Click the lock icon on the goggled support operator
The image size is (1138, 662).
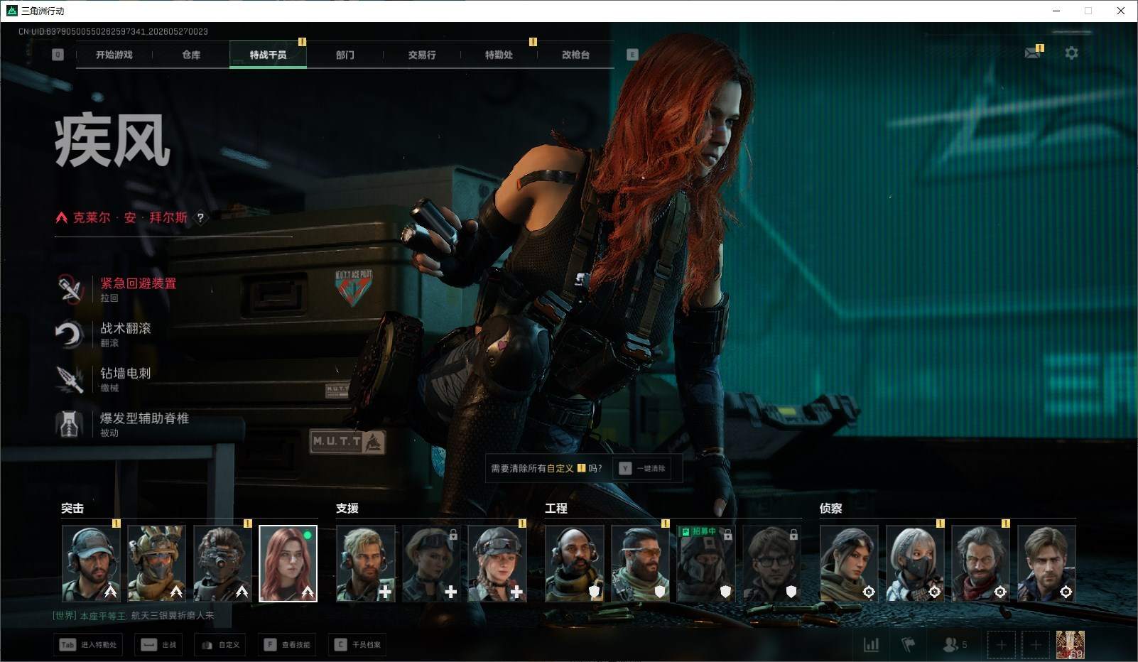[x=453, y=534]
